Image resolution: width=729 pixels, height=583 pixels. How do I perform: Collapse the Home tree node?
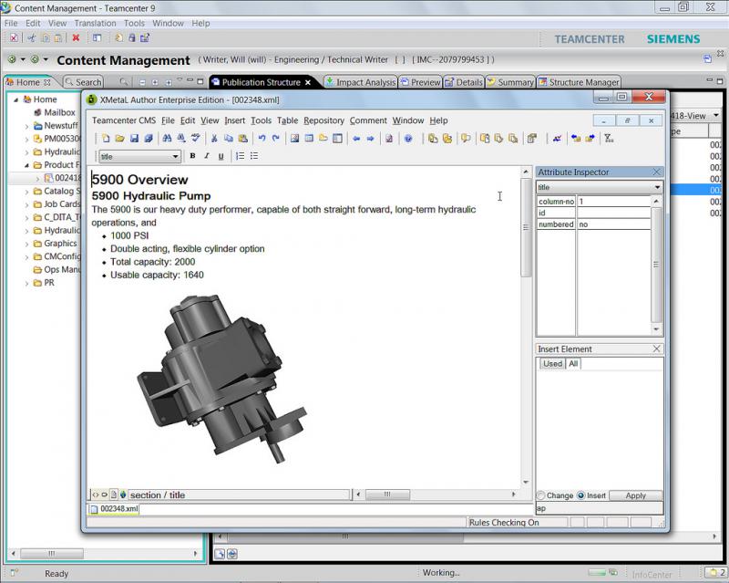[x=15, y=99]
